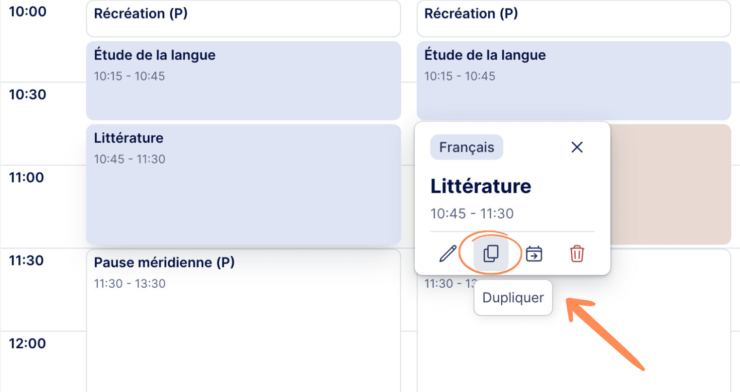Viewport: 740px width, 392px height.
Task: Click the 11:30 time label
Action: tap(27, 261)
